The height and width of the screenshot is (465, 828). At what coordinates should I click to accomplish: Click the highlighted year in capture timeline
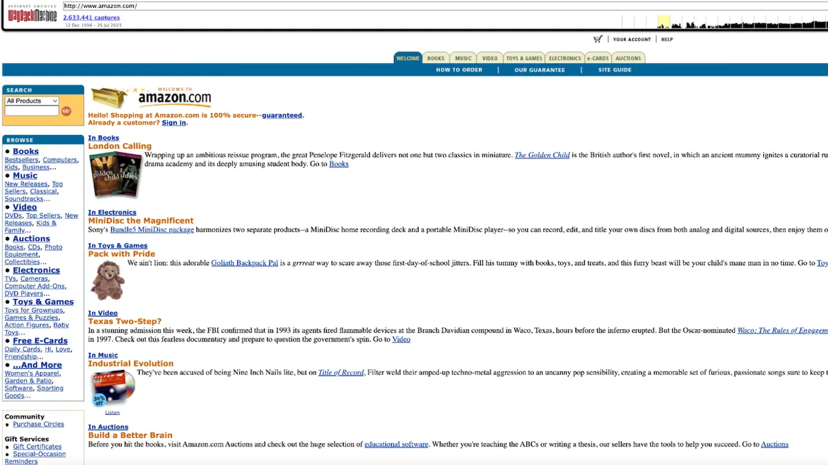click(664, 21)
